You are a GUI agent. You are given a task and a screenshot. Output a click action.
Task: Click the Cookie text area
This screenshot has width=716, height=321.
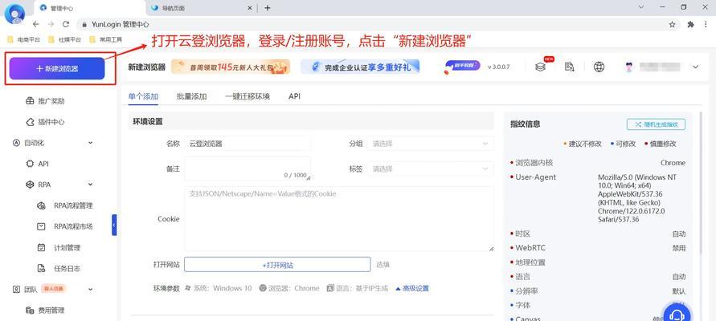click(339, 219)
